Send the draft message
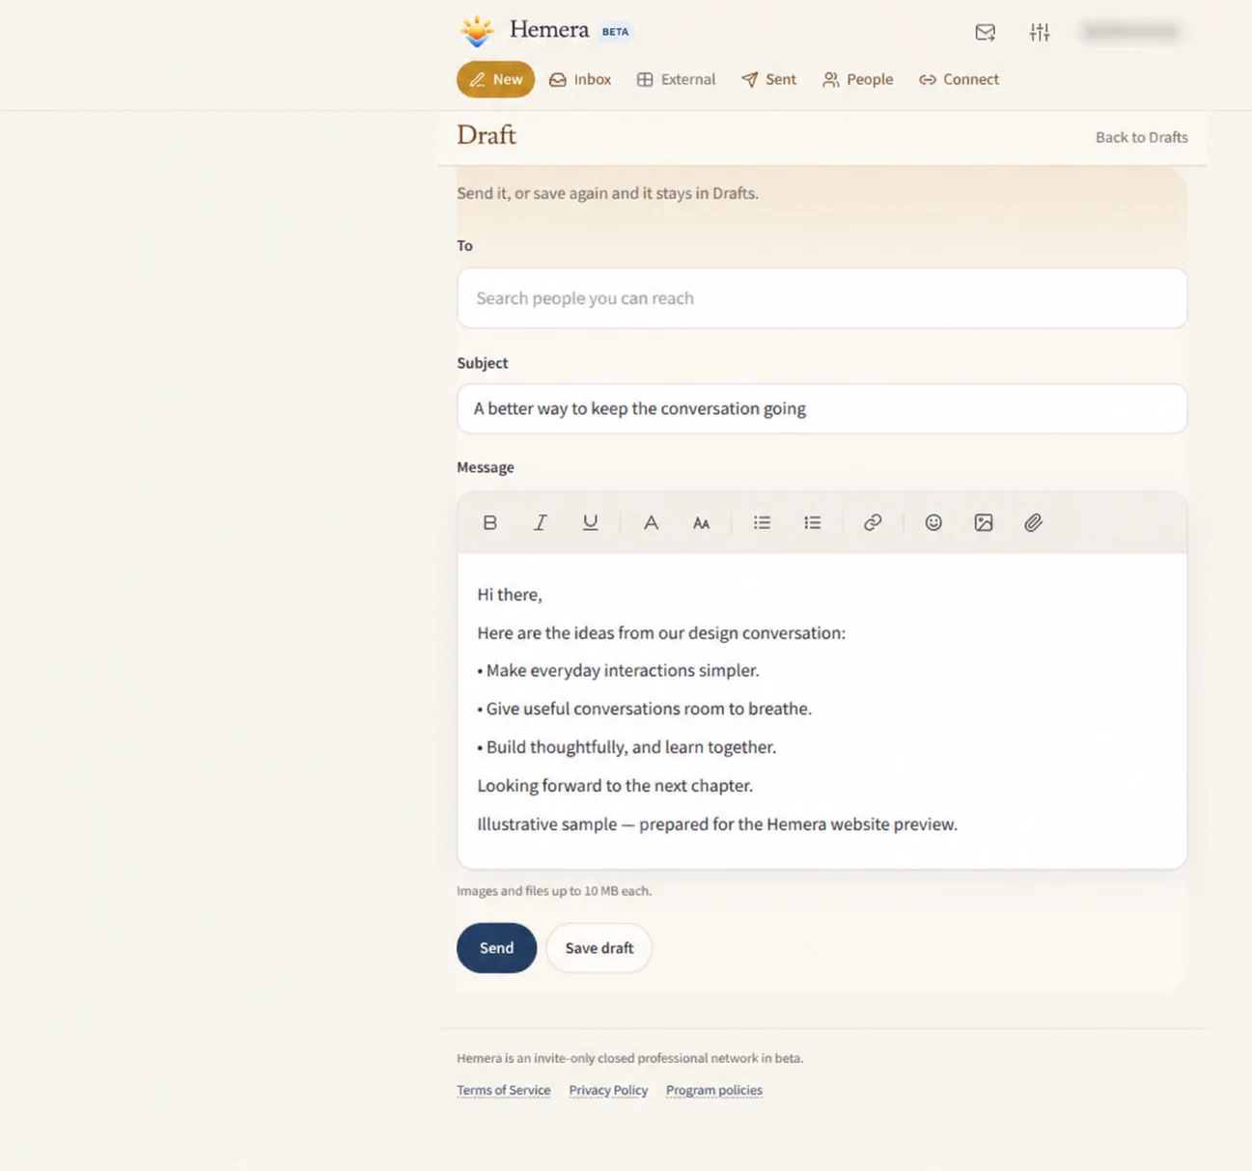The image size is (1252, 1171). click(496, 948)
